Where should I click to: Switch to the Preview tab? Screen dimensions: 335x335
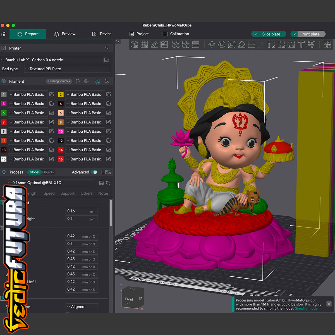(65, 34)
